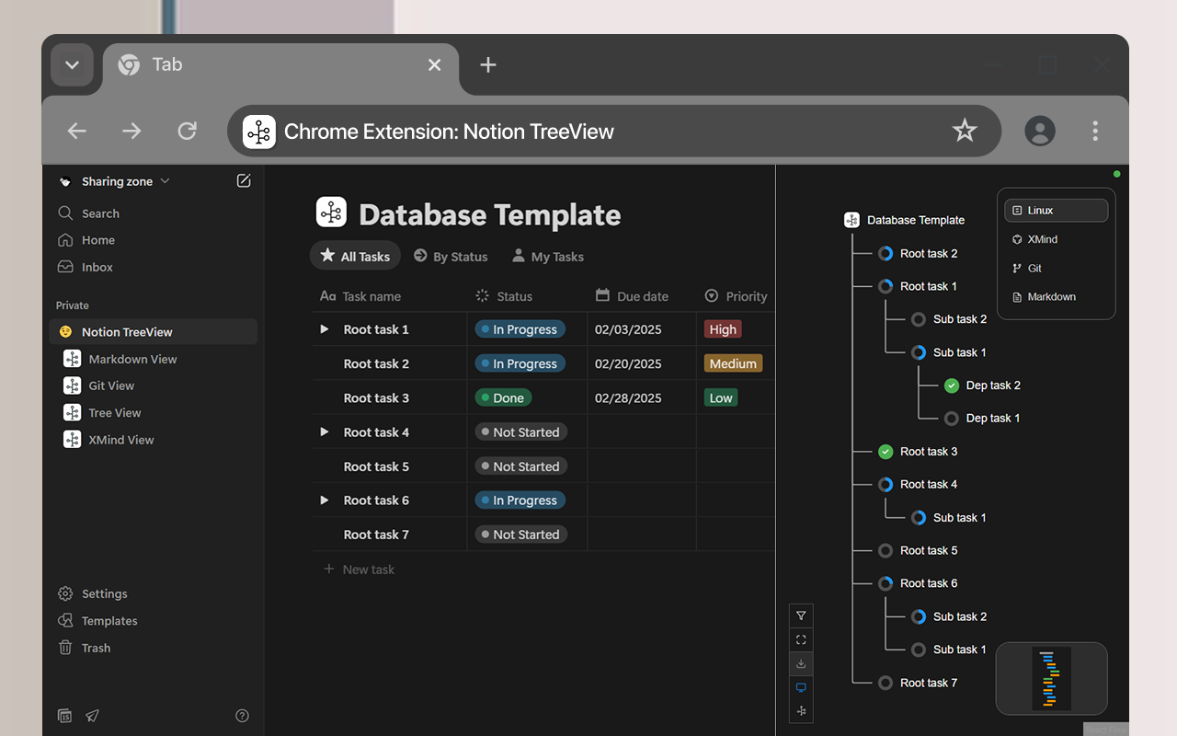Click the help question mark icon
This screenshot has height=736, width=1177.
242,715
